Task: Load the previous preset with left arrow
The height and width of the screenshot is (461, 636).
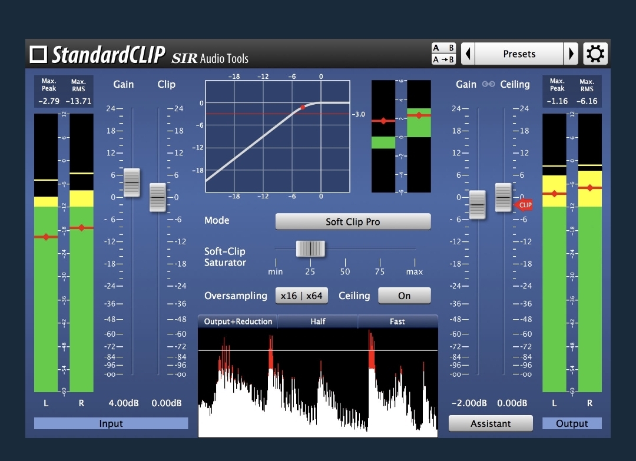Action: pyautogui.click(x=467, y=53)
